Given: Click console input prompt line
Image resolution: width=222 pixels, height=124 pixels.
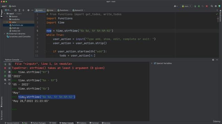Looking at the screenshot, I should tap(80, 109).
